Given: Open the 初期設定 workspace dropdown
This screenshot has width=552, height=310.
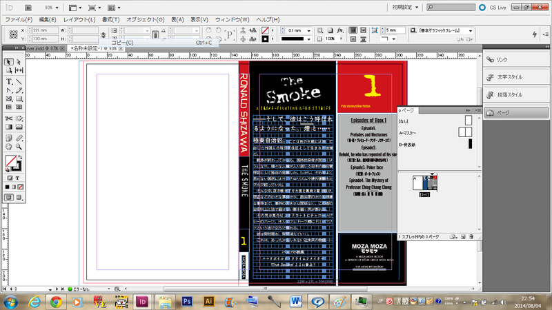Looking at the screenshot, I should coord(406,8).
